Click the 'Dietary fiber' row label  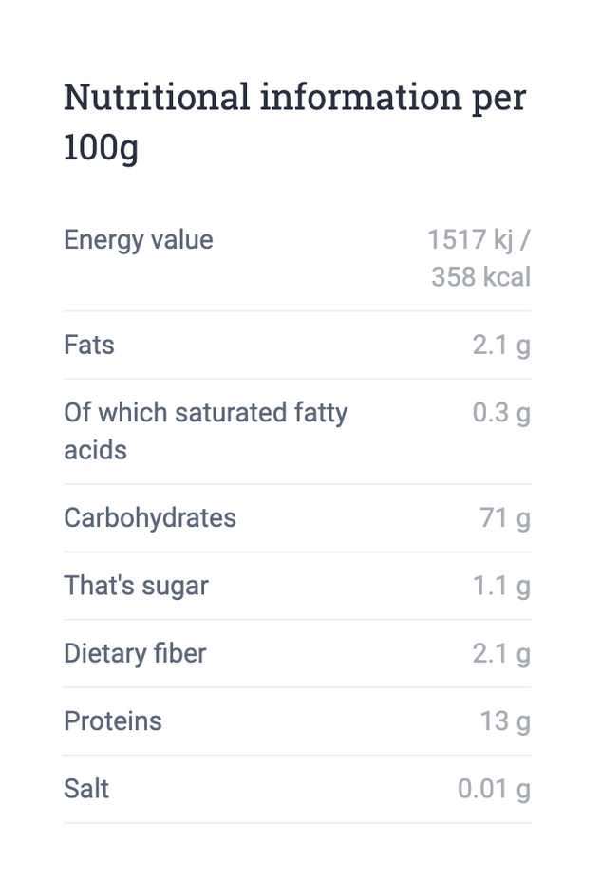[135, 653]
